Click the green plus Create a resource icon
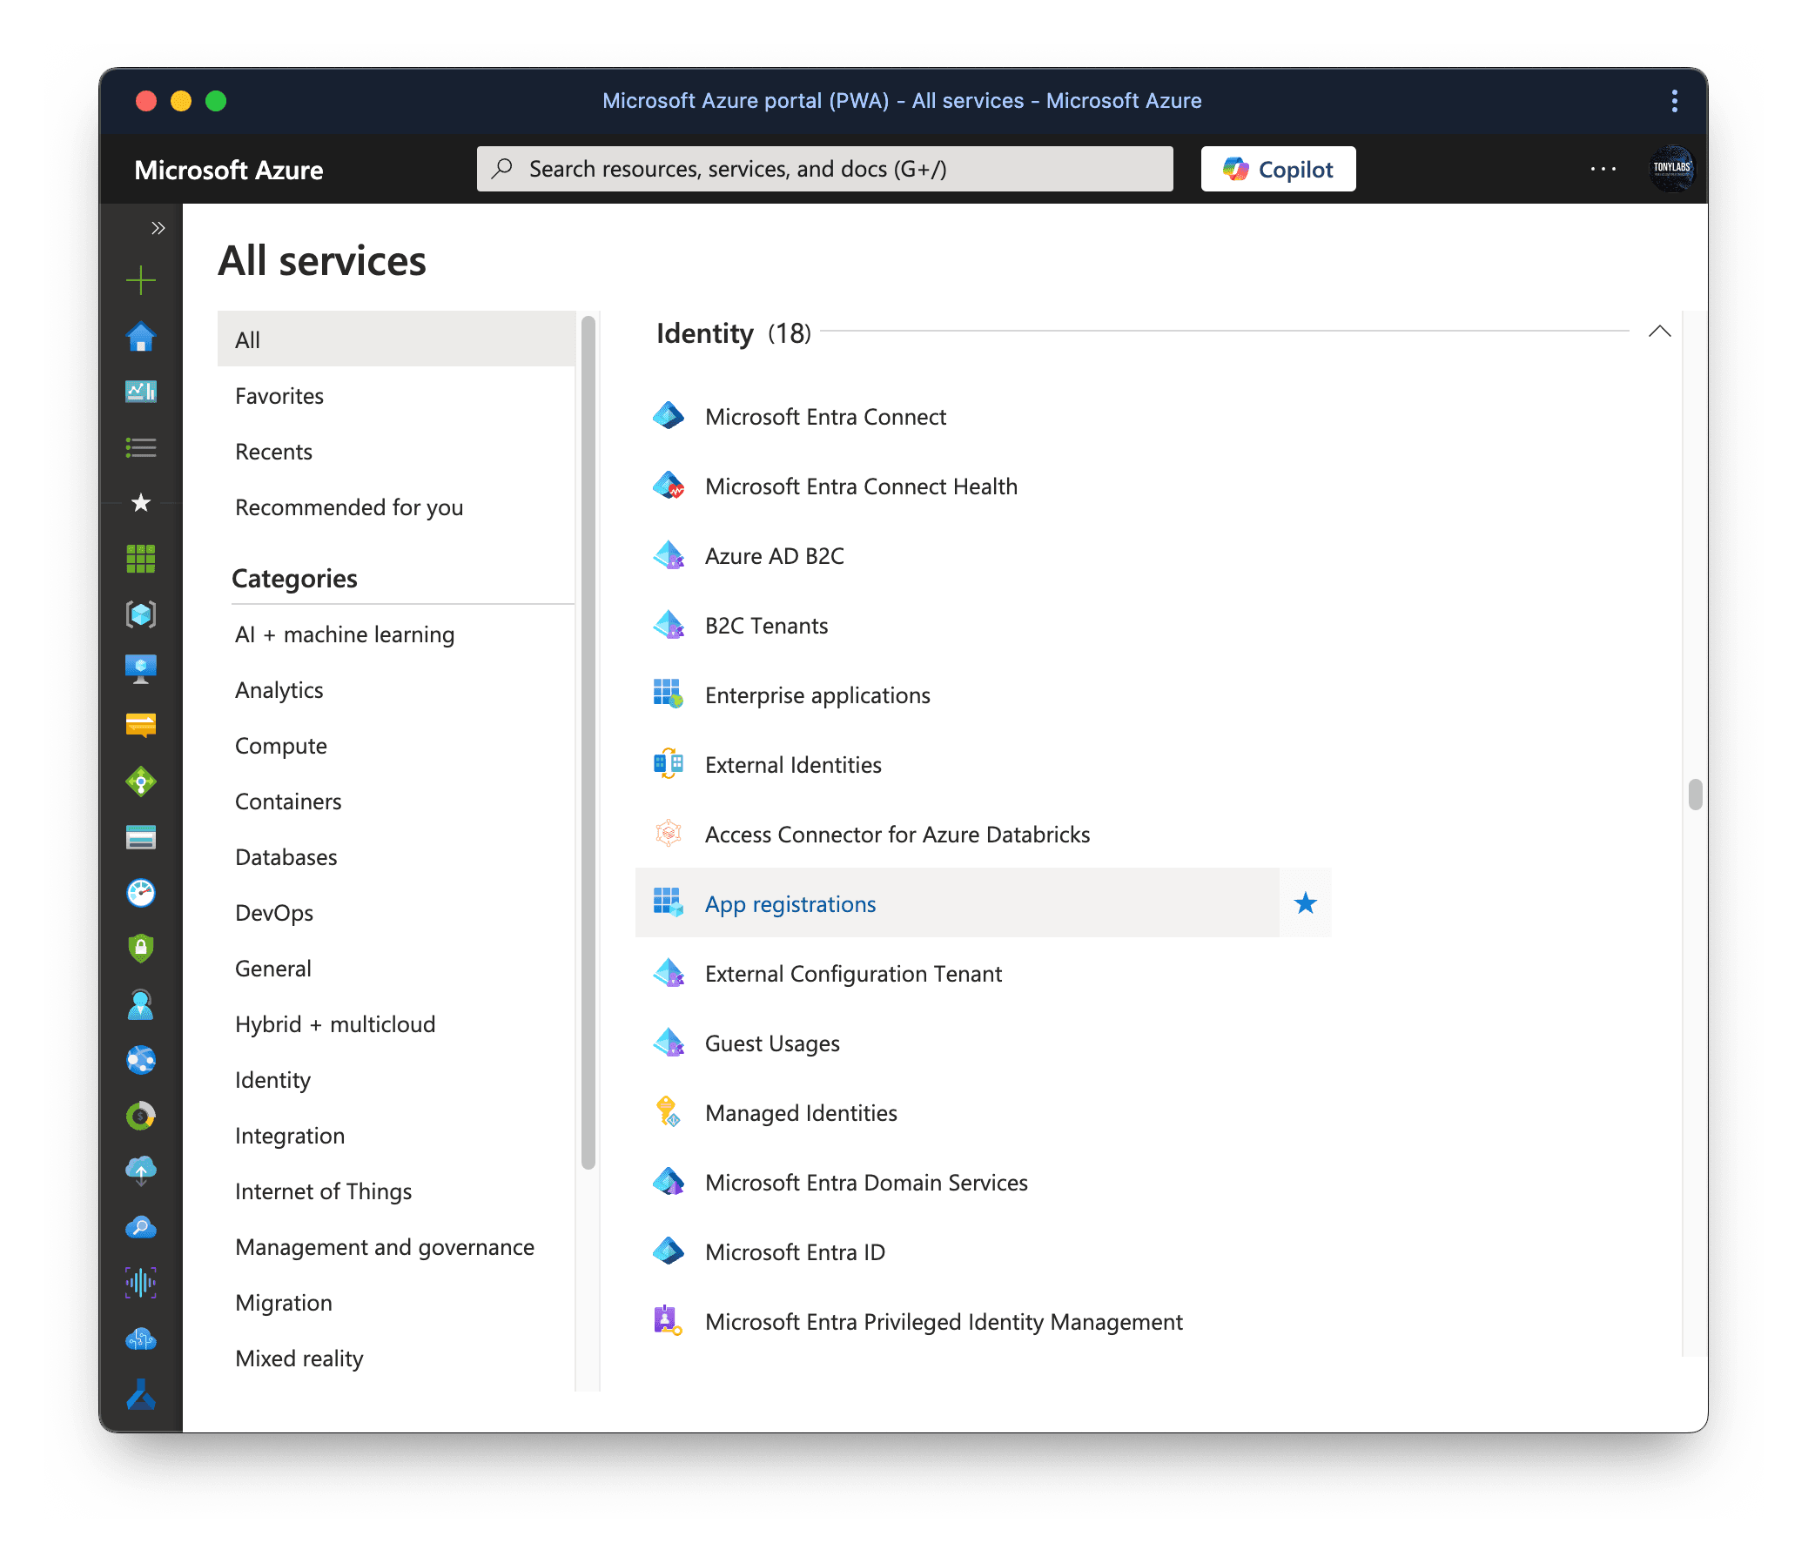 point(140,281)
